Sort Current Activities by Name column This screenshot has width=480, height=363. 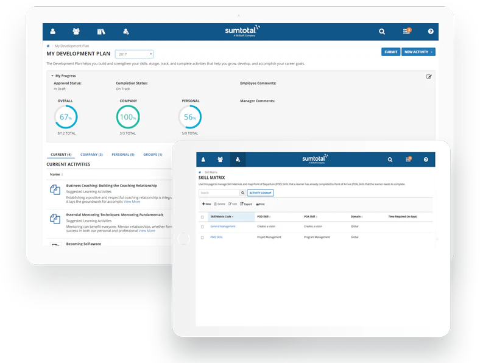[56, 174]
